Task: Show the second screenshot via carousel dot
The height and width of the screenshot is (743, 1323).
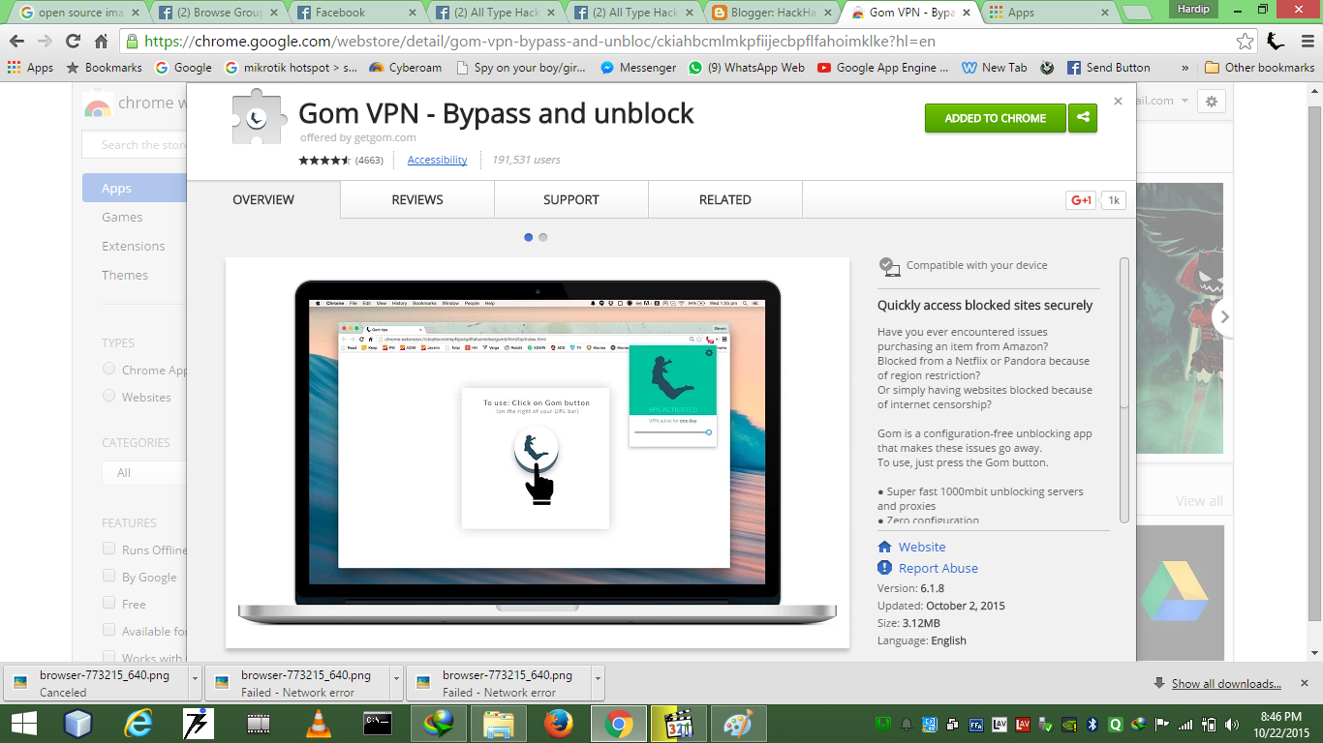Action: [543, 237]
